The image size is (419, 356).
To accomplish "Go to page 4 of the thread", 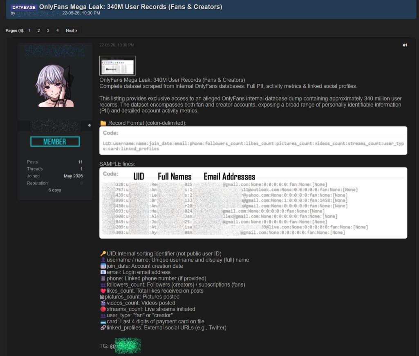I will tap(58, 31).
